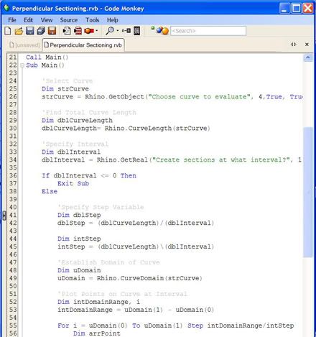Click on 'Dim intStep' line
The image size is (316, 337).
[x=79, y=239]
